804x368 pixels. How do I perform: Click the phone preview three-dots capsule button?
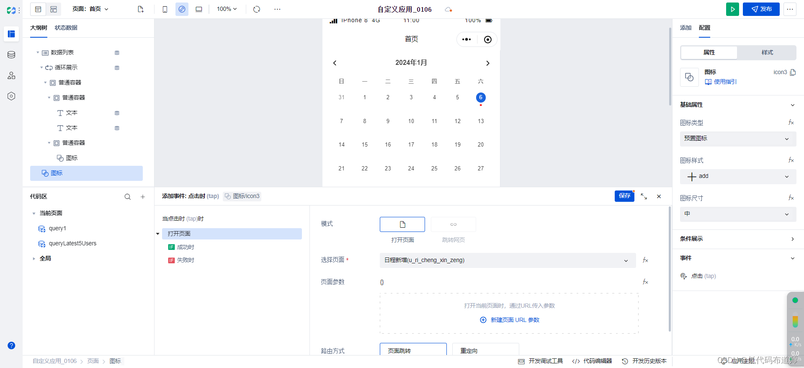tap(466, 39)
